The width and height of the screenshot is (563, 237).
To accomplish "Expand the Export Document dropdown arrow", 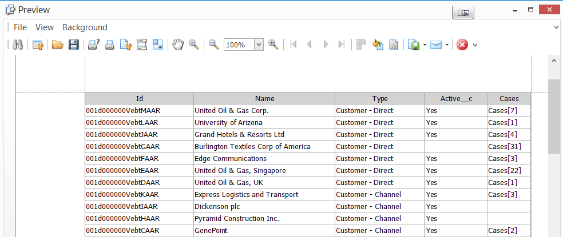I will pos(425,45).
